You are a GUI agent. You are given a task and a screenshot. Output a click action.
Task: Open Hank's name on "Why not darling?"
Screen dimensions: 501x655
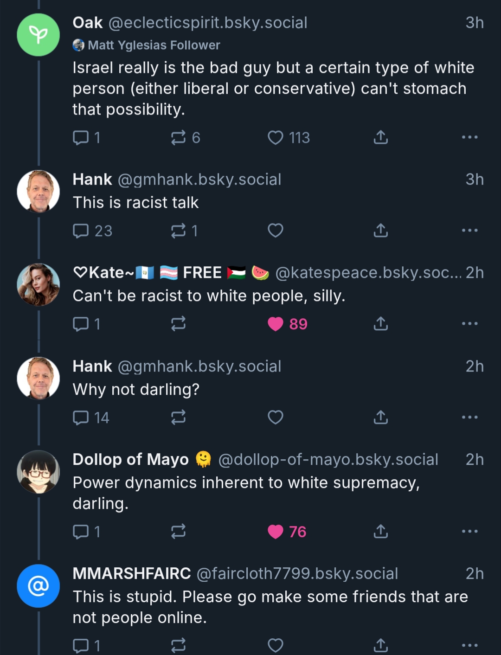(92, 366)
